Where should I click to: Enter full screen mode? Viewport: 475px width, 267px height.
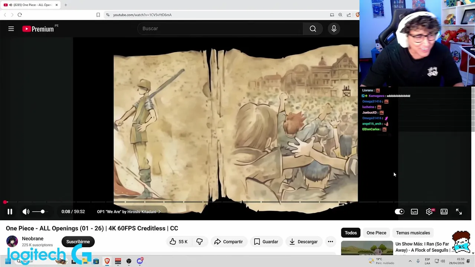tap(459, 211)
